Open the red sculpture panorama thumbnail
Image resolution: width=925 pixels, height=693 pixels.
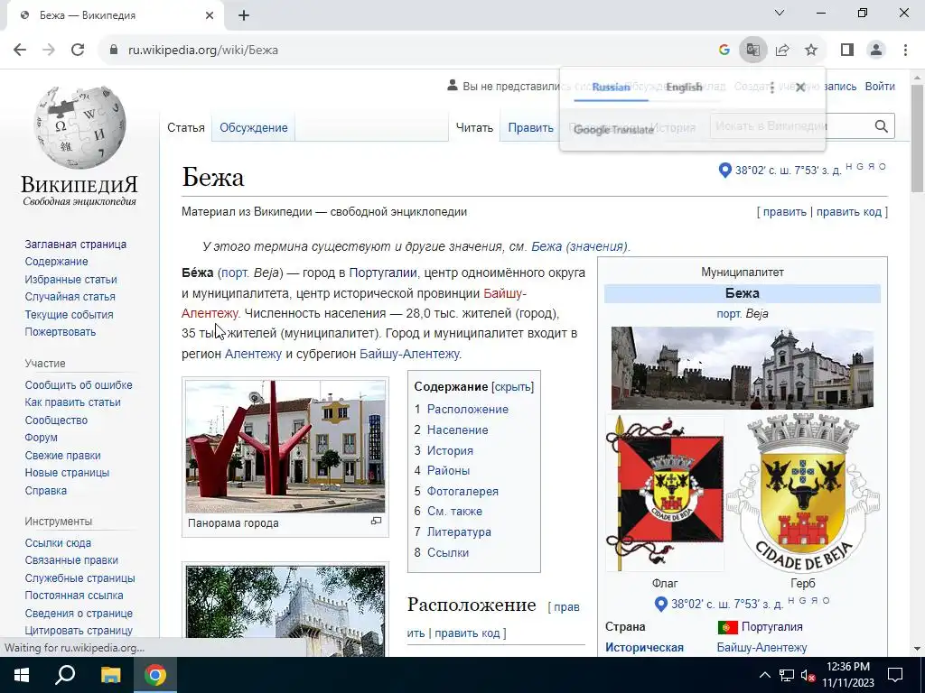pyautogui.click(x=285, y=447)
